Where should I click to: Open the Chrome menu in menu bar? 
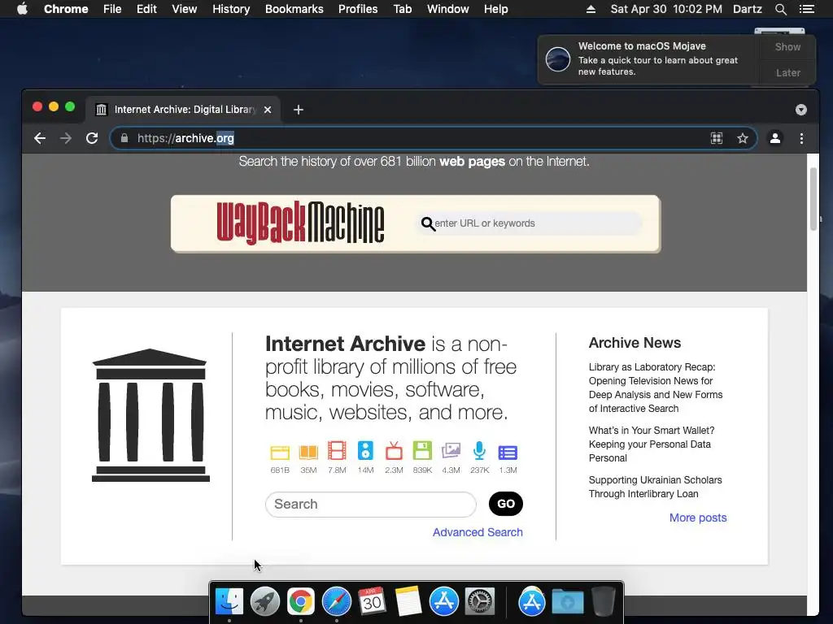tap(66, 9)
